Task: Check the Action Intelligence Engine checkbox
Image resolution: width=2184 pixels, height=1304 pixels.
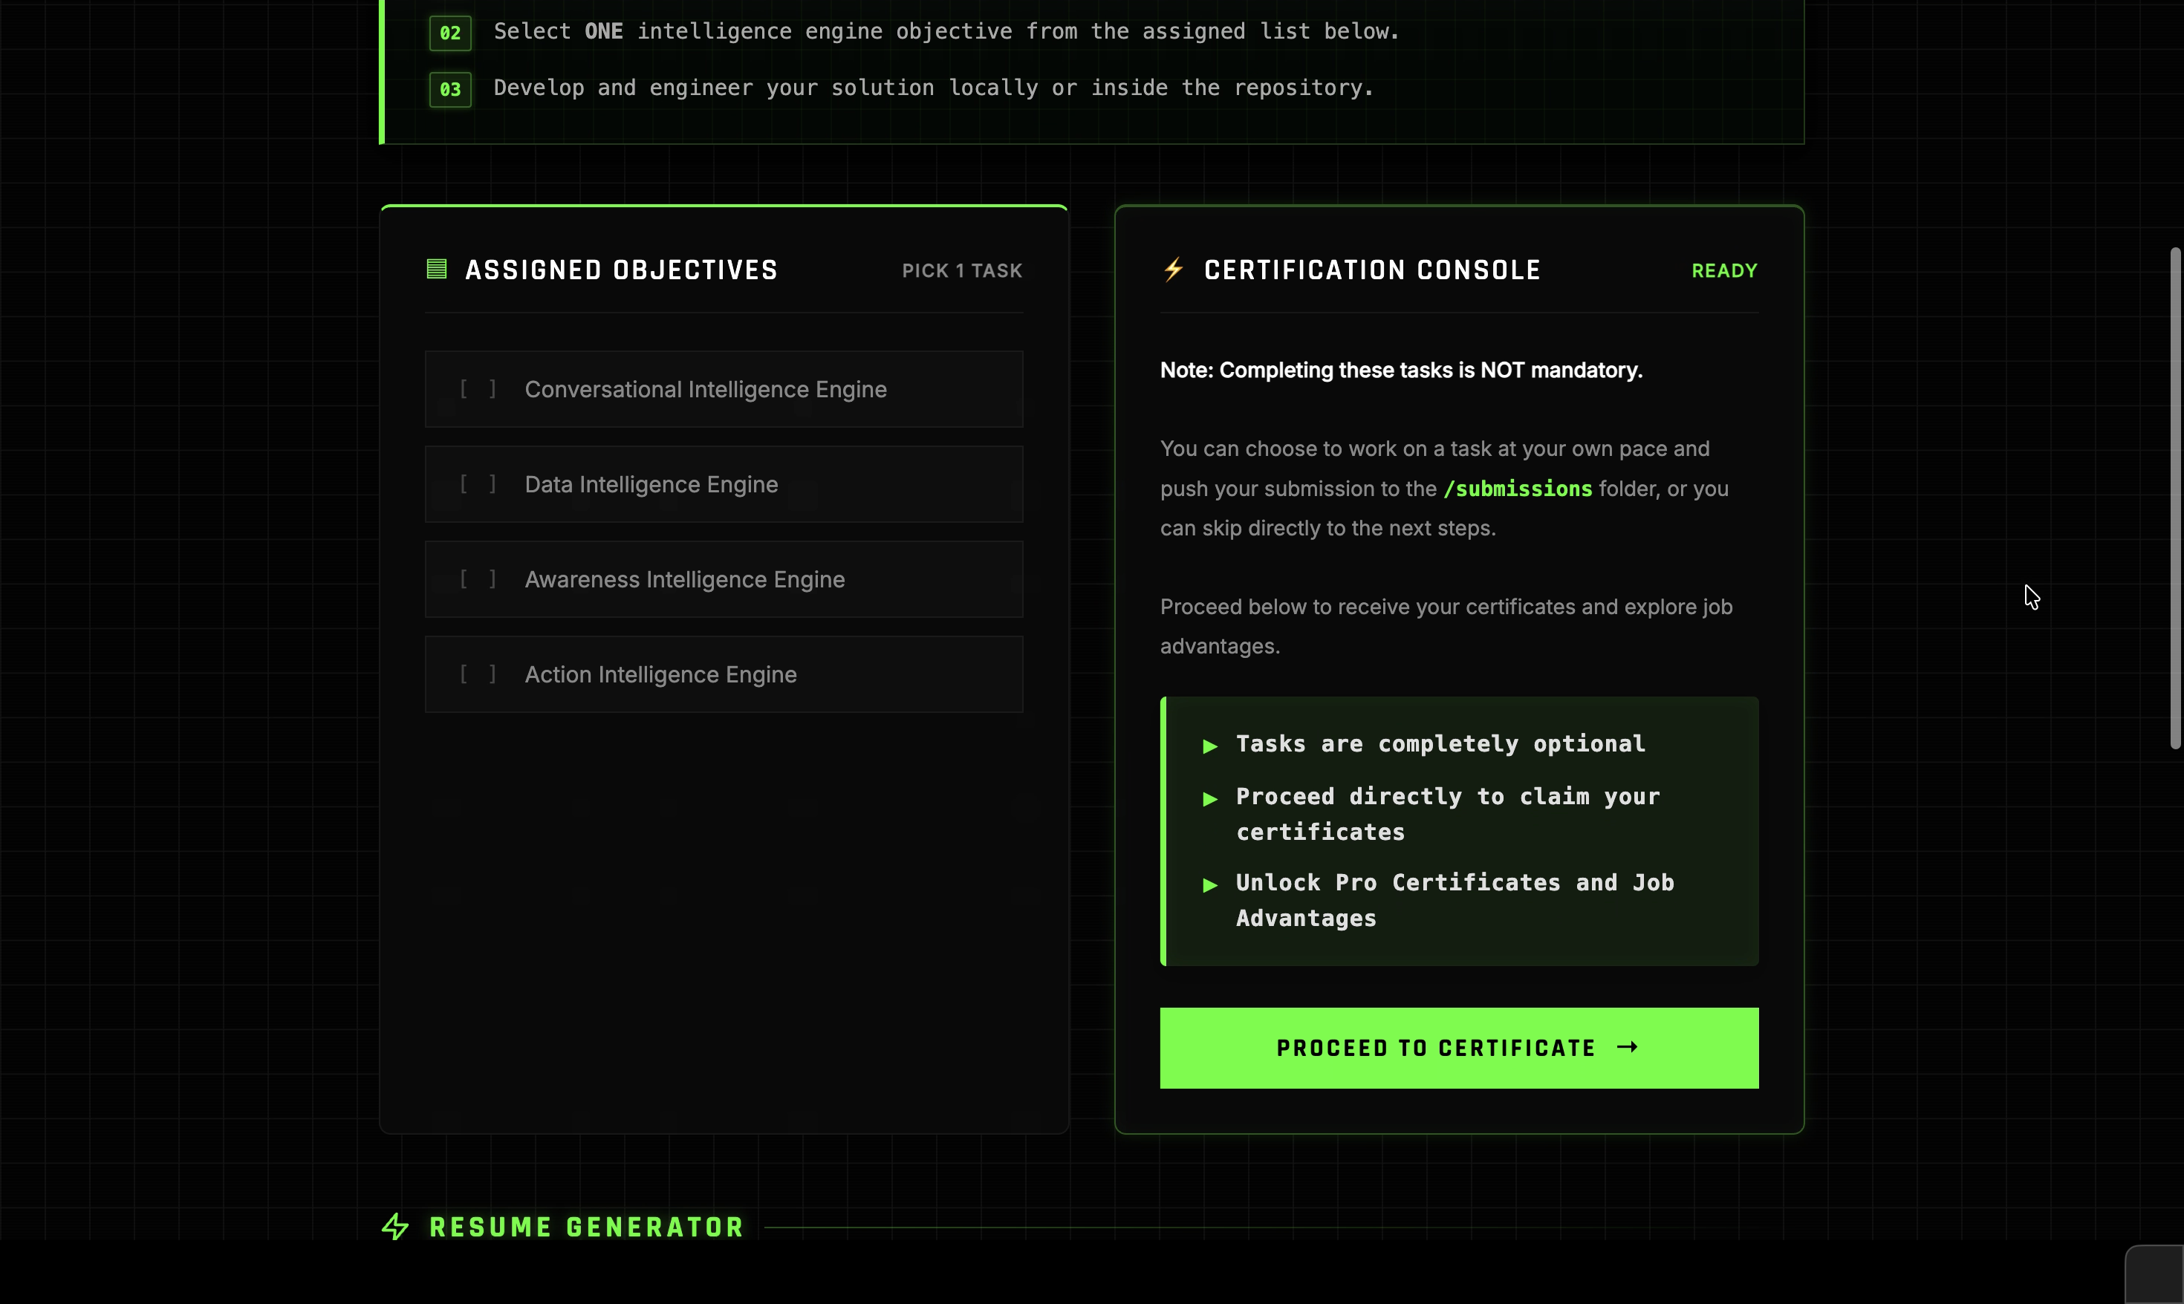Action: [478, 674]
